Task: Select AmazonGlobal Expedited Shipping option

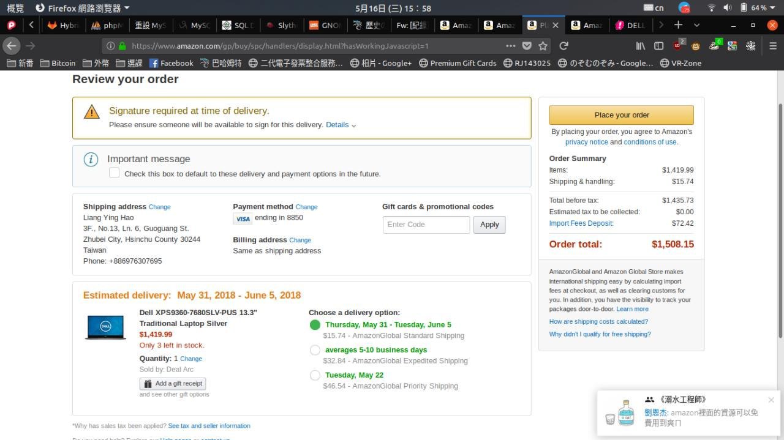Action: point(315,350)
